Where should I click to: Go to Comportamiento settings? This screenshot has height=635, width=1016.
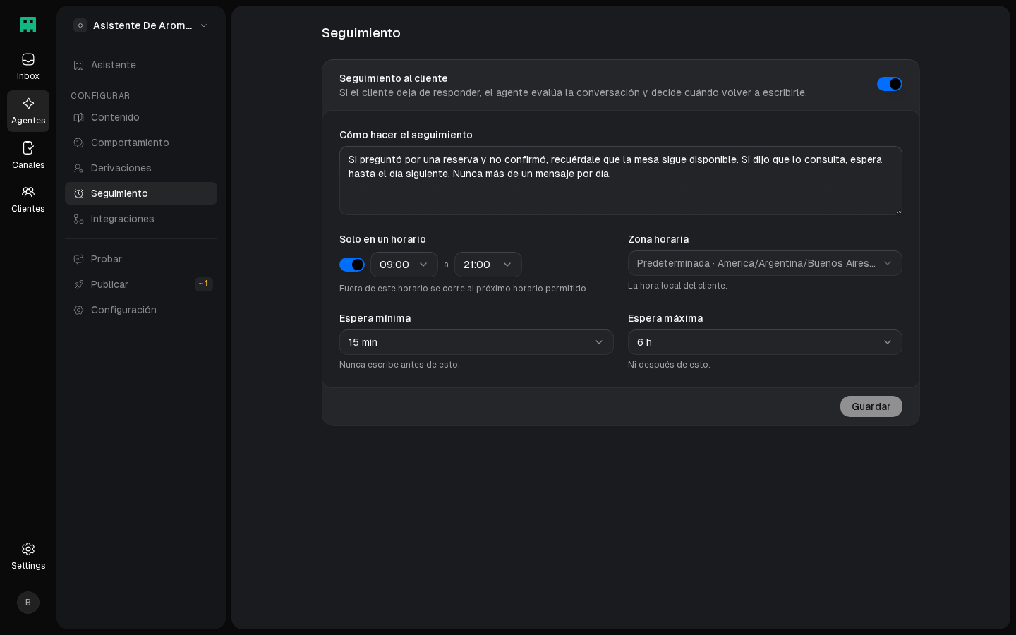(x=141, y=143)
